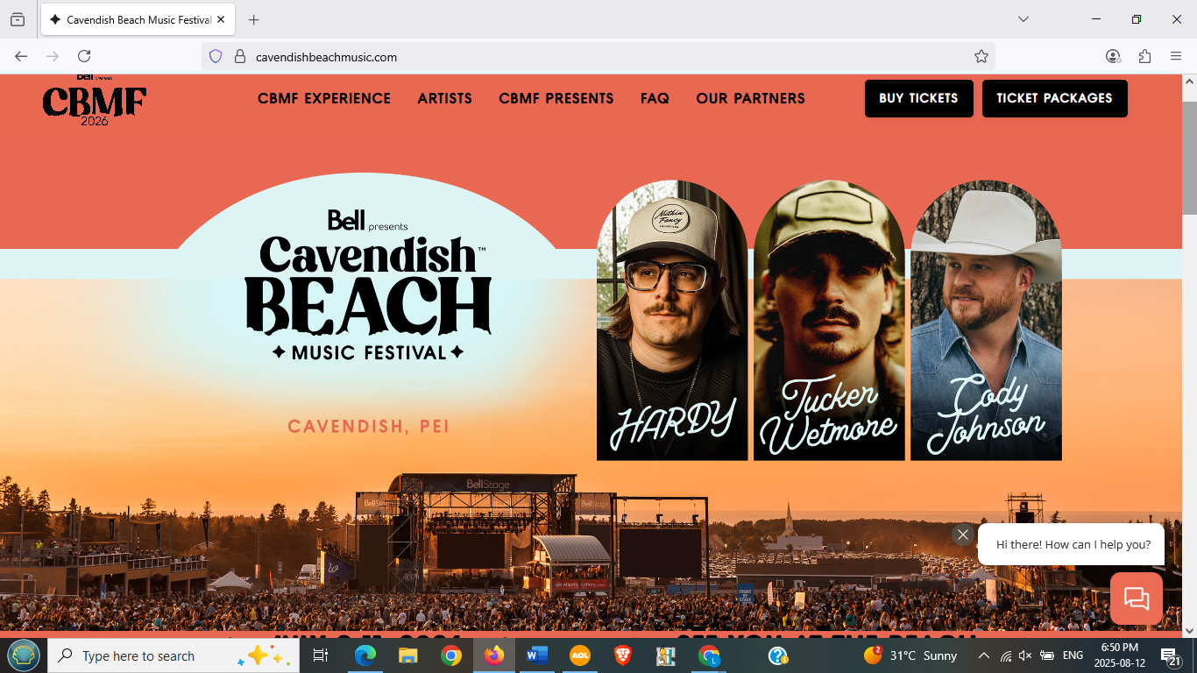Viewport: 1197px width, 673px height.
Task: Click the Buy Tickets button
Action: pyautogui.click(x=918, y=98)
